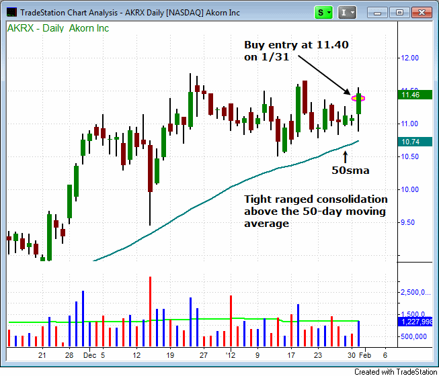Click the 2,500,0... volume axis label
Image resolution: width=439 pixels, height=376 pixels.
tap(415, 292)
